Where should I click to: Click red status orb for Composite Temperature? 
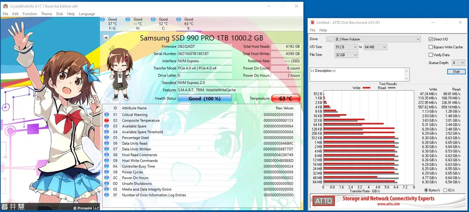107,121
